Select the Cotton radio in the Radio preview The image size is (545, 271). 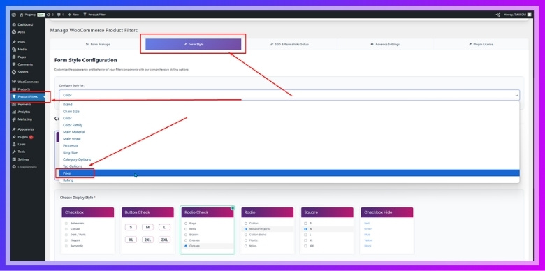tap(246, 224)
